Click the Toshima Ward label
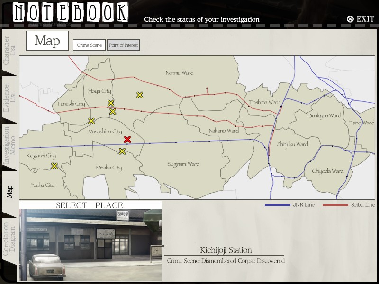The width and height of the screenshot is (379, 284). coord(264,102)
